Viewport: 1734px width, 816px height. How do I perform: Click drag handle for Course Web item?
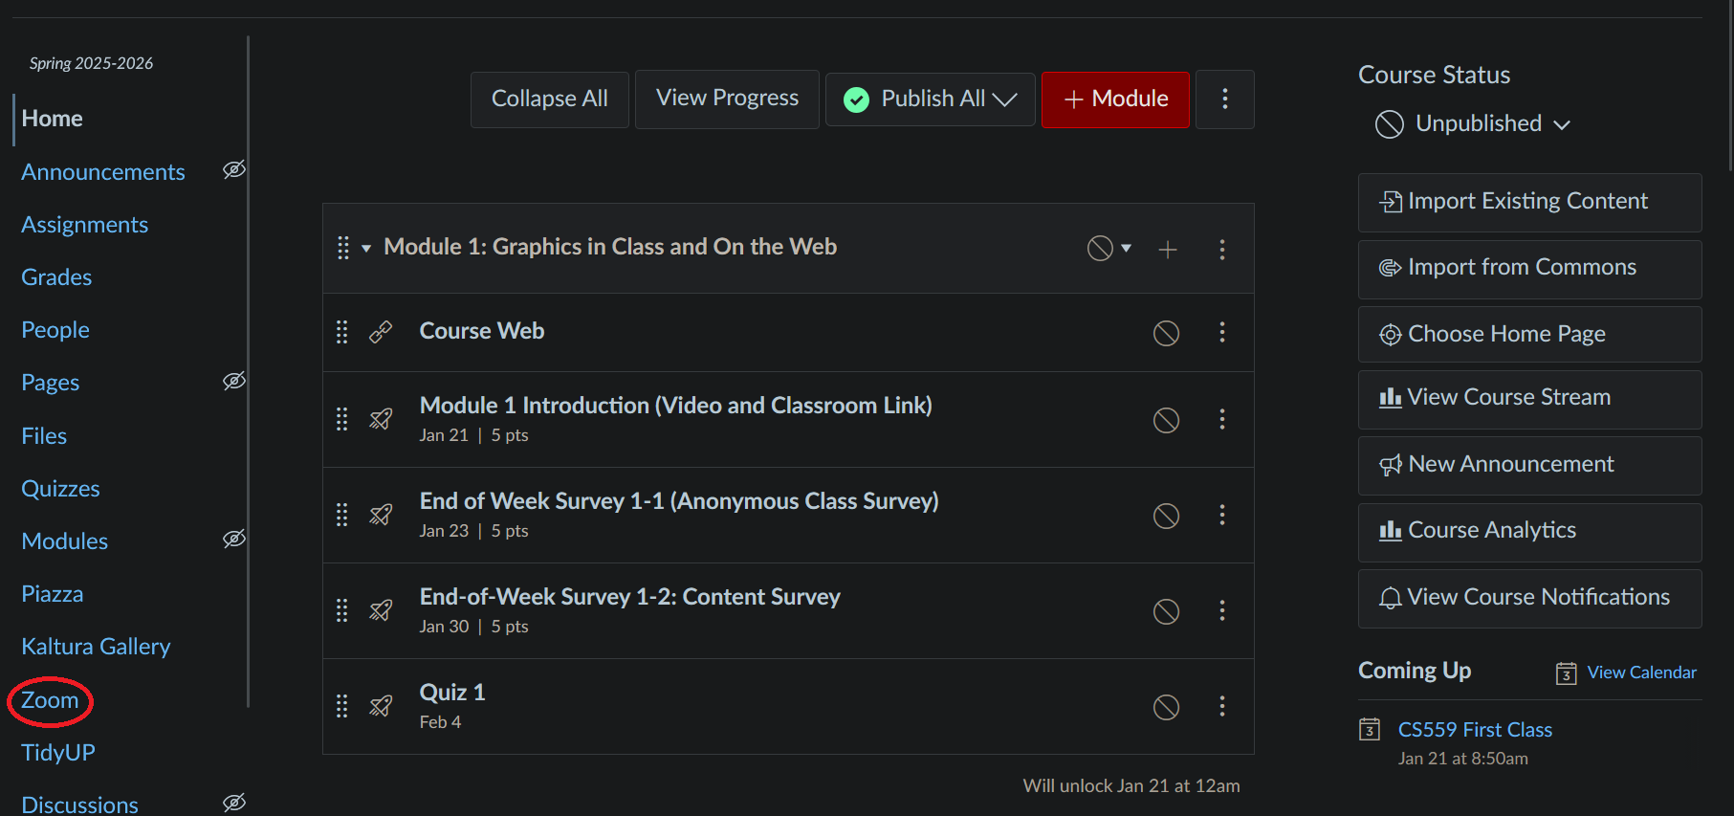click(x=342, y=332)
